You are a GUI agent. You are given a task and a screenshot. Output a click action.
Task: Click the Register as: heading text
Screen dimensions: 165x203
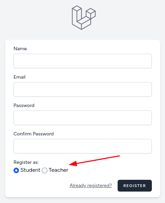[26, 162]
